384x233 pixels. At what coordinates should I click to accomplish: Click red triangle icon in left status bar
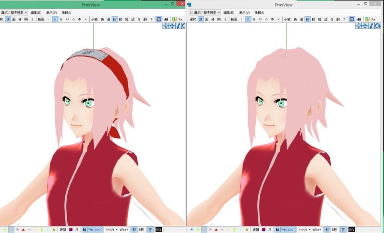23,230
